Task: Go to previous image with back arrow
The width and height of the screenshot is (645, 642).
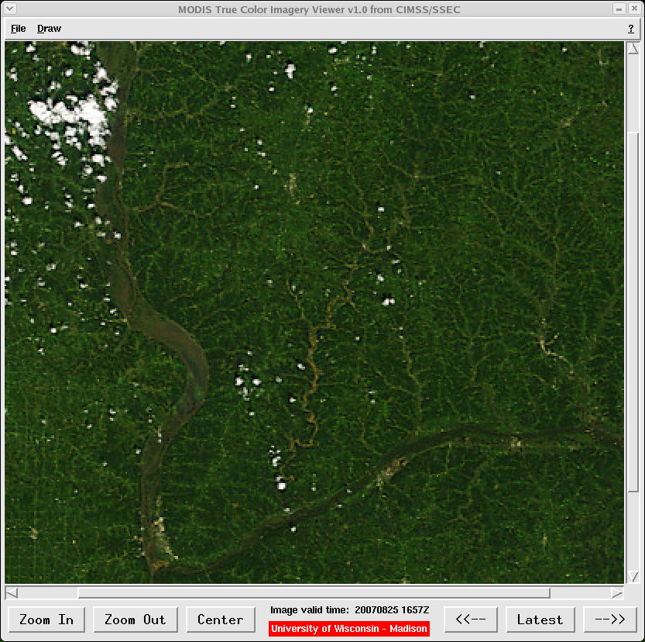Action: point(471,620)
